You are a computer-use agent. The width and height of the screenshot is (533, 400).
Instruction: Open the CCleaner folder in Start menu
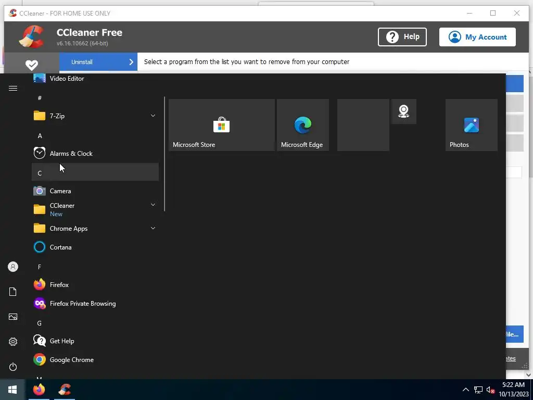coord(95,209)
